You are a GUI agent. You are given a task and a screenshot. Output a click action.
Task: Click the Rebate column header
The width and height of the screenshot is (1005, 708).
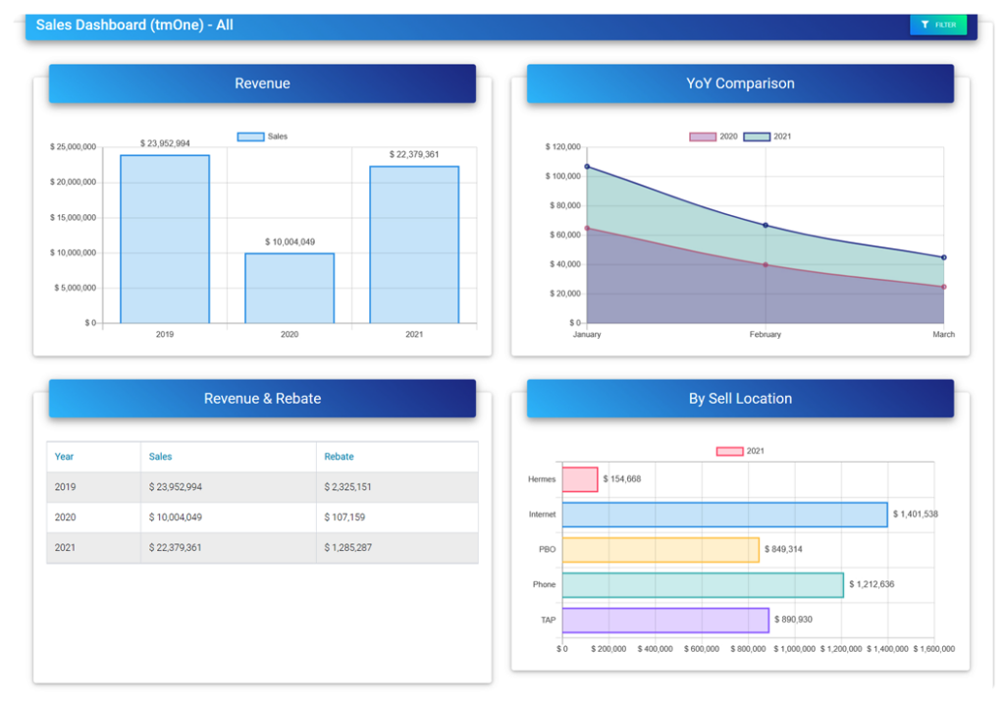coord(338,456)
